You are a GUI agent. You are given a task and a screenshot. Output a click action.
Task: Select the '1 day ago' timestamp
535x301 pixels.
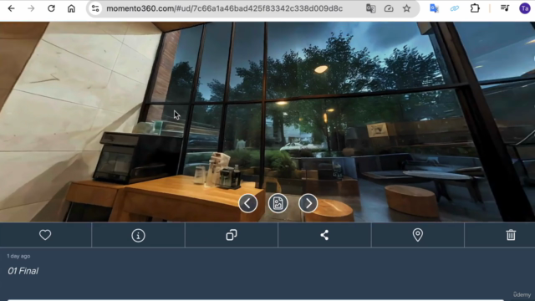coord(18,256)
